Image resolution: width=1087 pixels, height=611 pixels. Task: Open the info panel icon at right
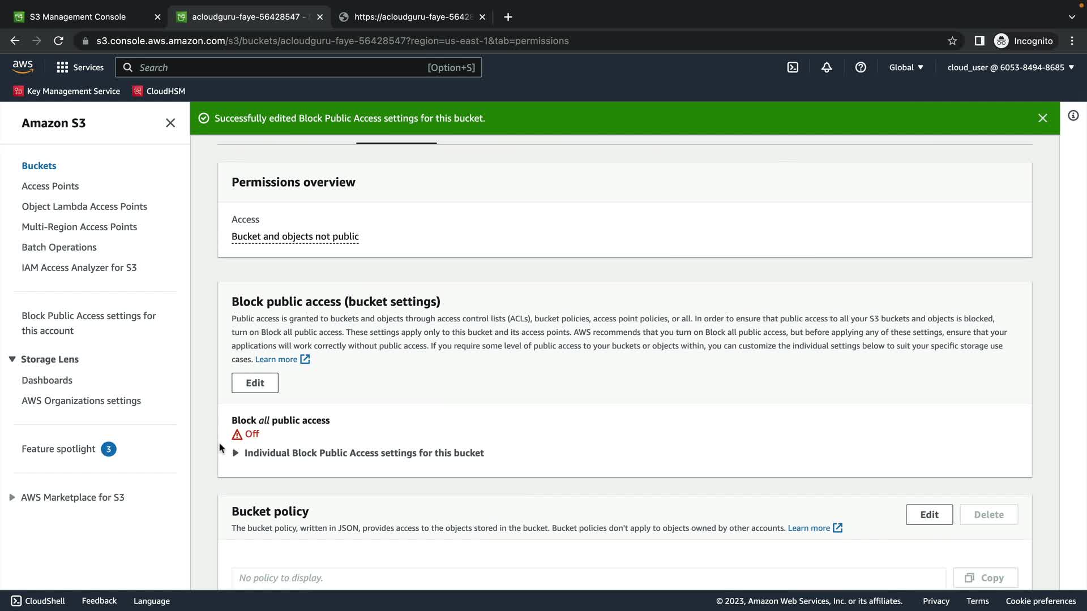coord(1073,116)
